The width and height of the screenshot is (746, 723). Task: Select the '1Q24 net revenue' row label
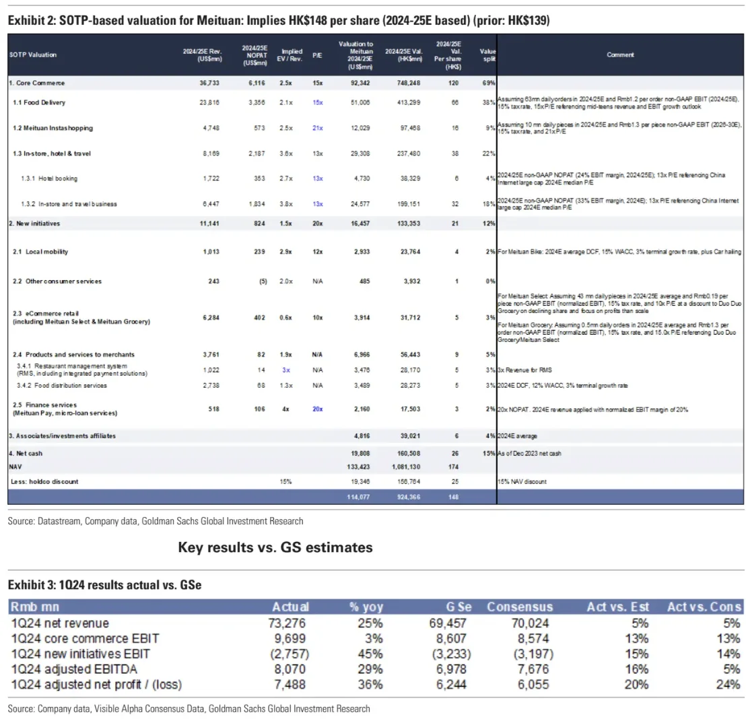60,623
